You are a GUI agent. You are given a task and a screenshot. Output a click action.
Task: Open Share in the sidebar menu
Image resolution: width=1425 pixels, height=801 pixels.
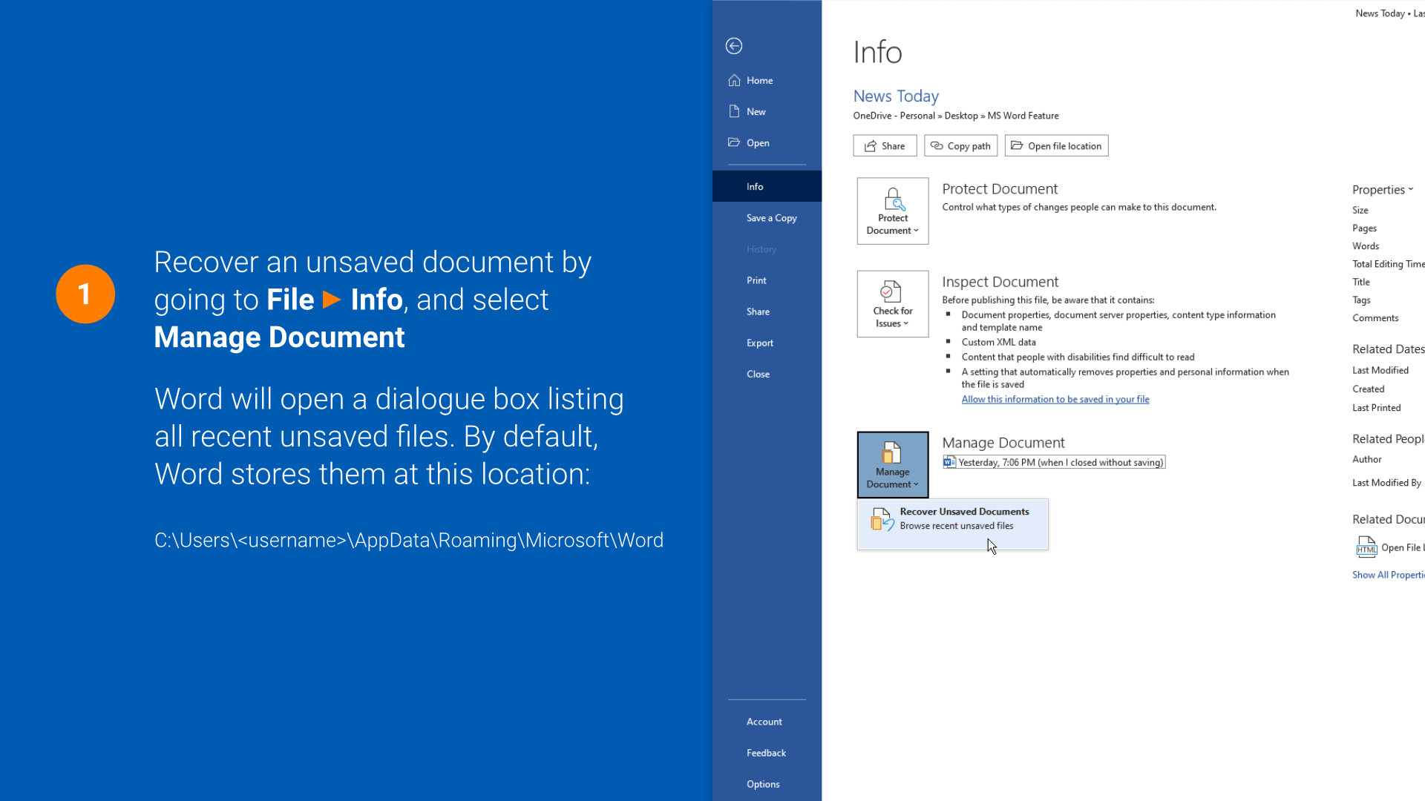[767, 311]
